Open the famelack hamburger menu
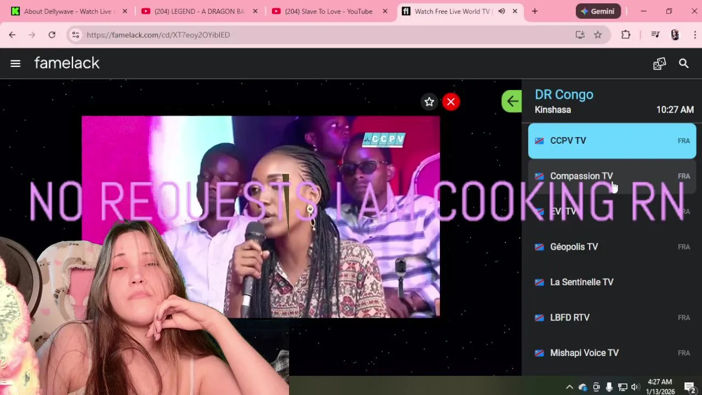The image size is (702, 395). 15,64
